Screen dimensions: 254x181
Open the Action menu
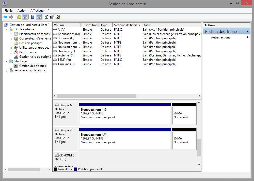click(22, 11)
